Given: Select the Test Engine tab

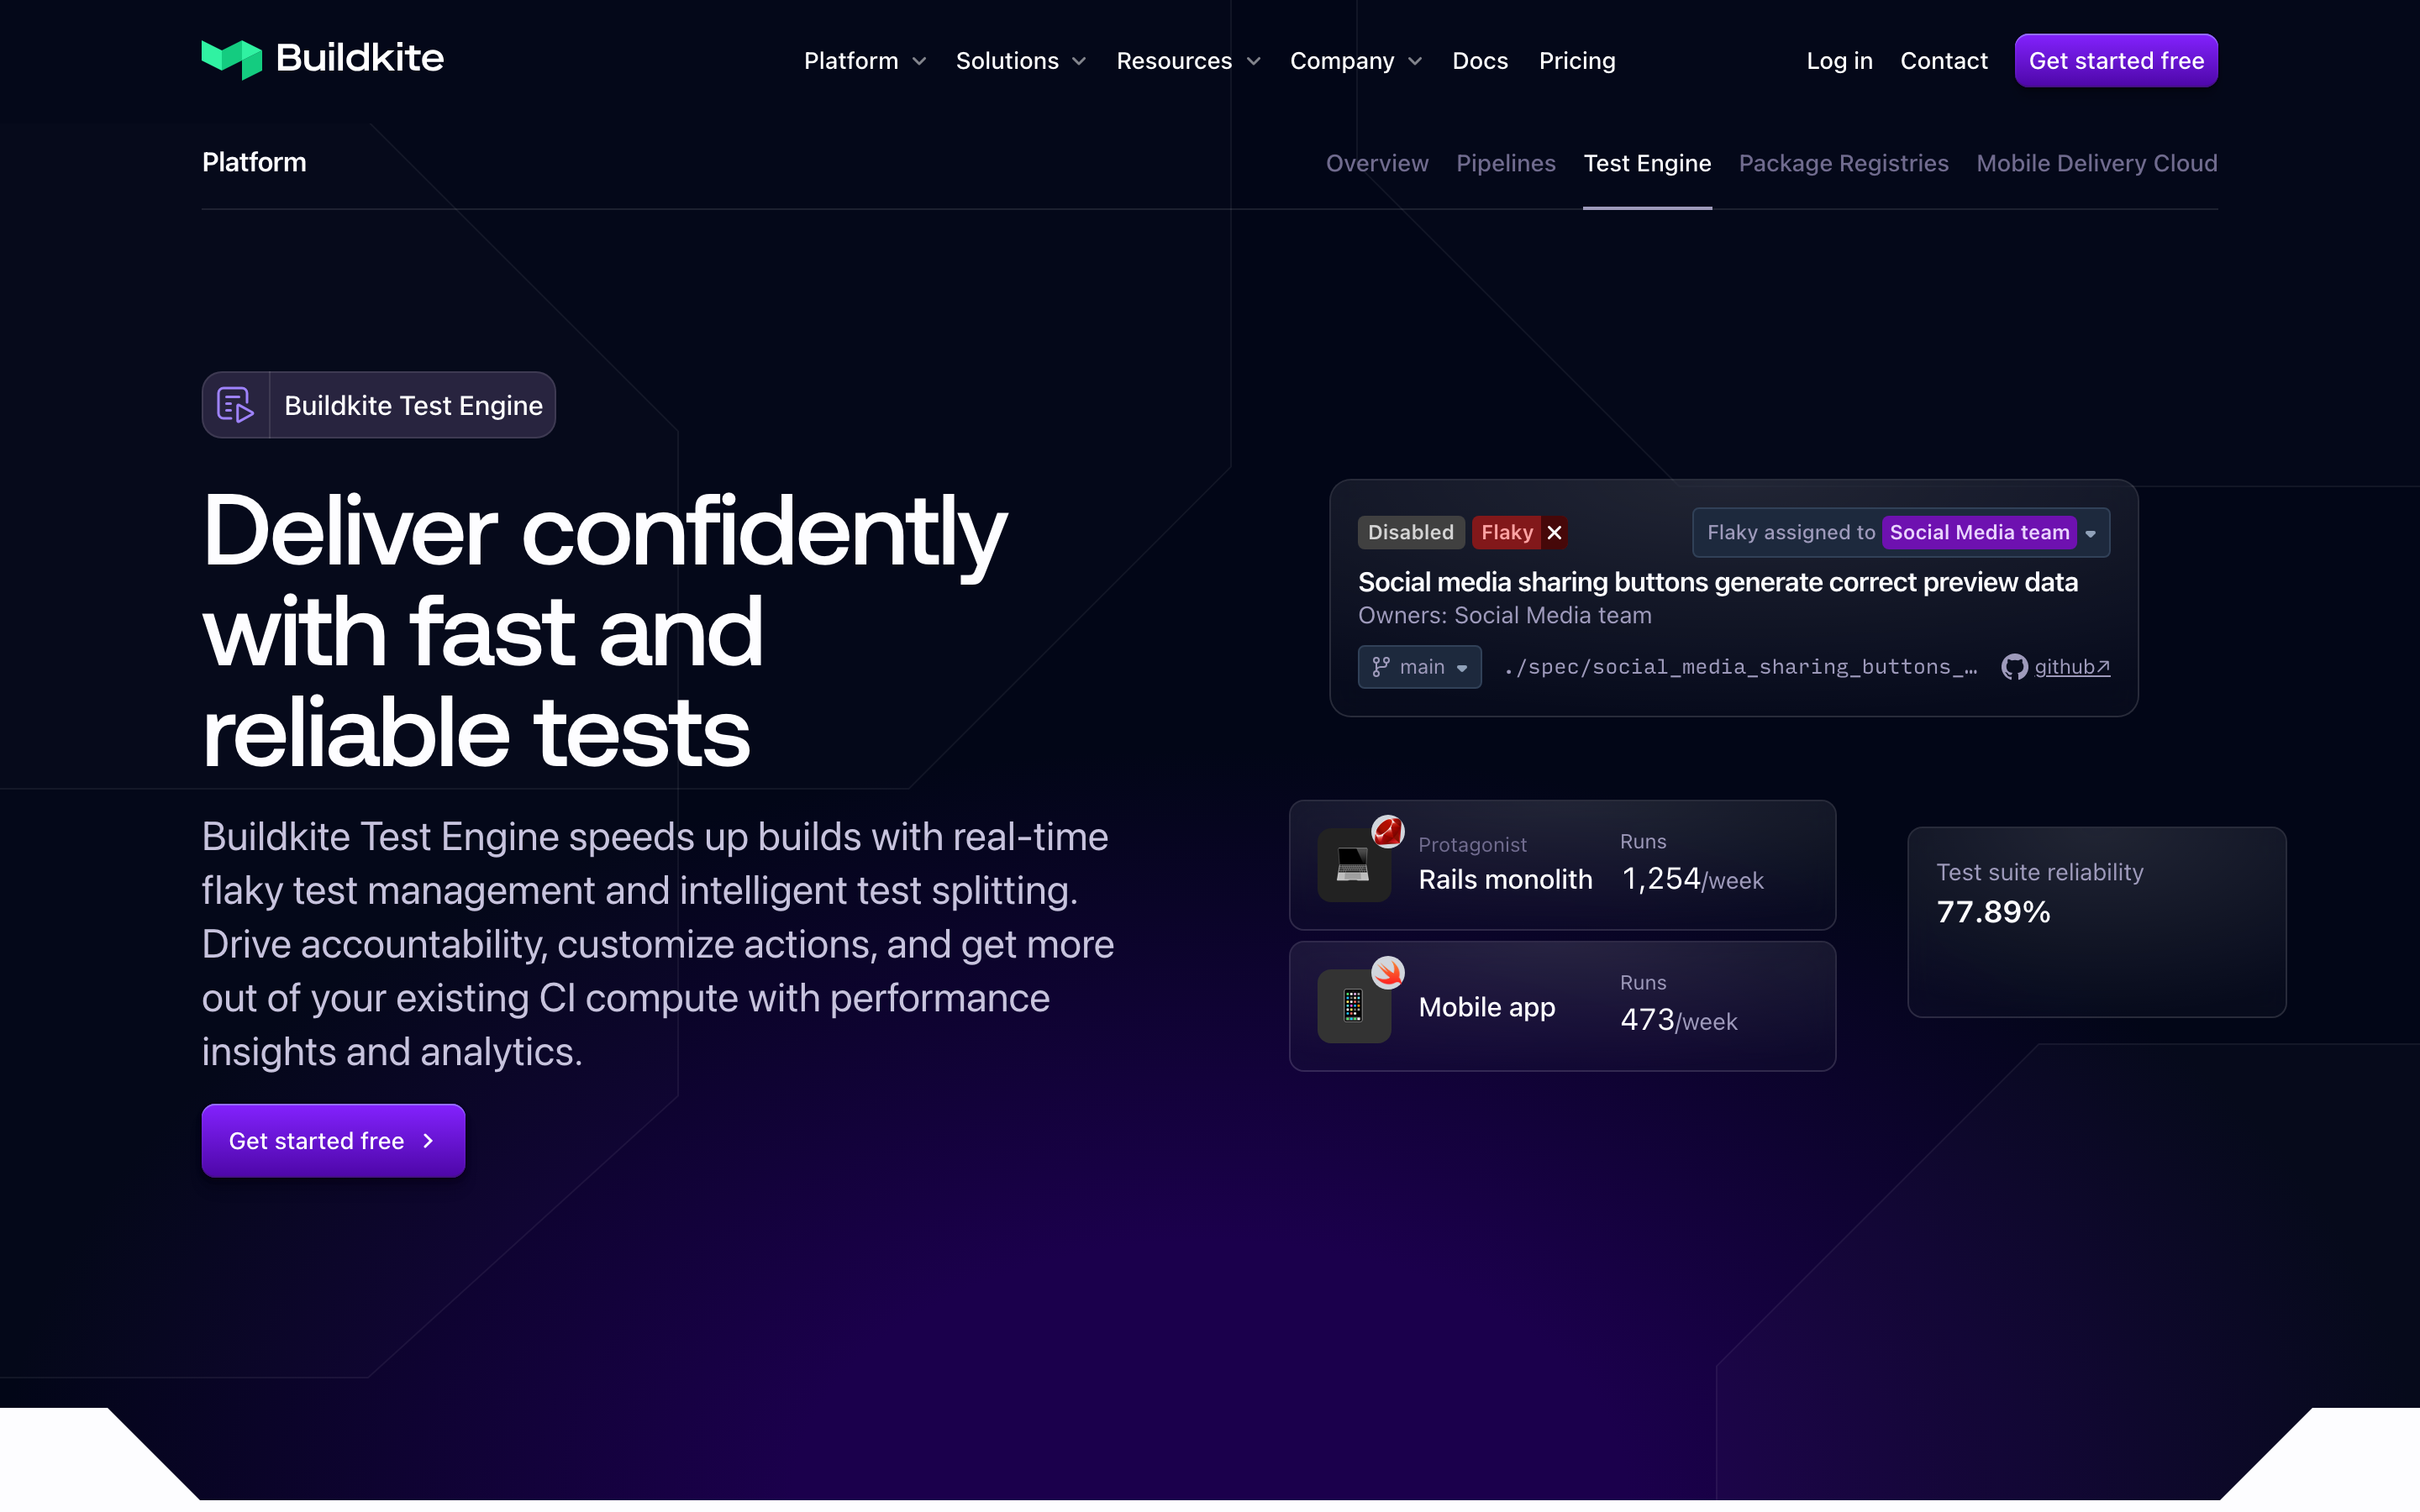Looking at the screenshot, I should (1647, 163).
